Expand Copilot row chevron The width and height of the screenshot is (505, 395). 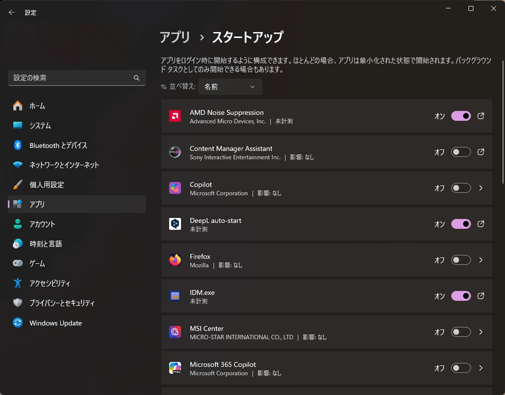481,188
